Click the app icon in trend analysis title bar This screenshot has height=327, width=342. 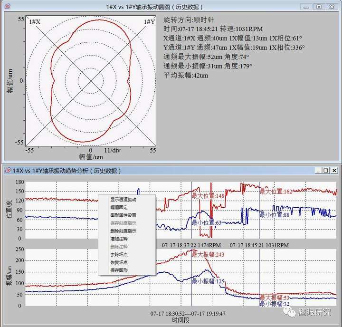click(x=8, y=170)
